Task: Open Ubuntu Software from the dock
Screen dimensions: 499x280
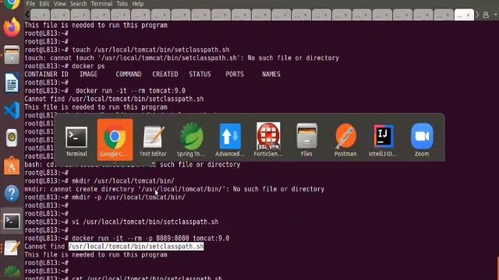Action: point(12,166)
